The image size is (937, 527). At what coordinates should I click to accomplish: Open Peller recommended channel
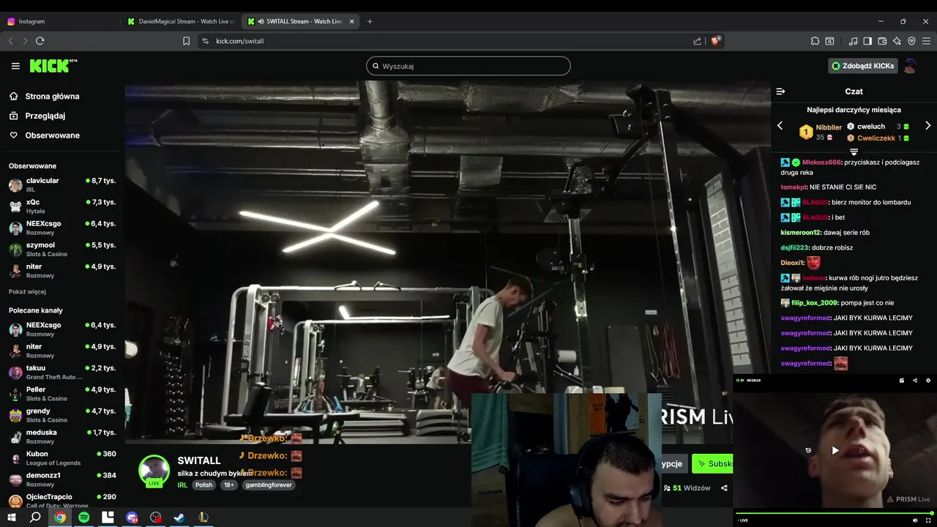[x=62, y=394]
